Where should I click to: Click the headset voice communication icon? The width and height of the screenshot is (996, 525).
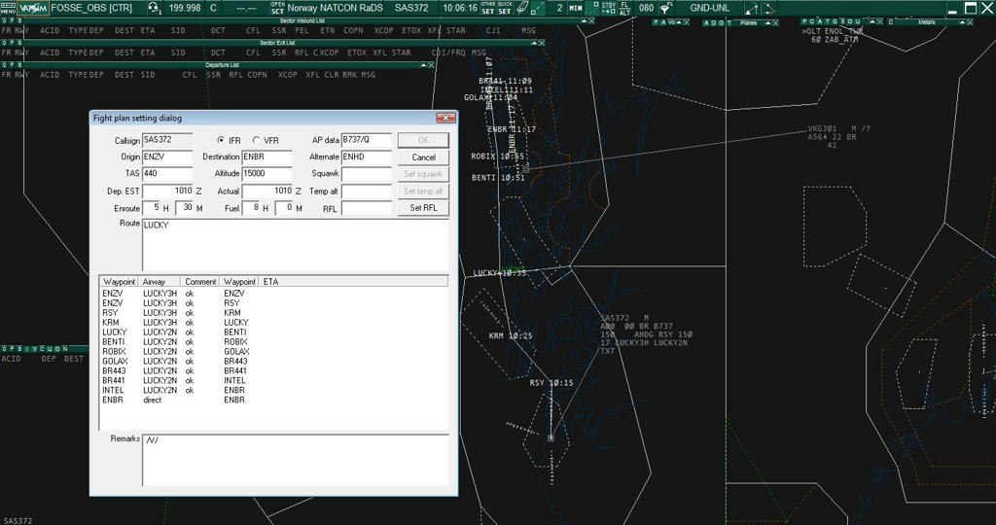tap(154, 8)
